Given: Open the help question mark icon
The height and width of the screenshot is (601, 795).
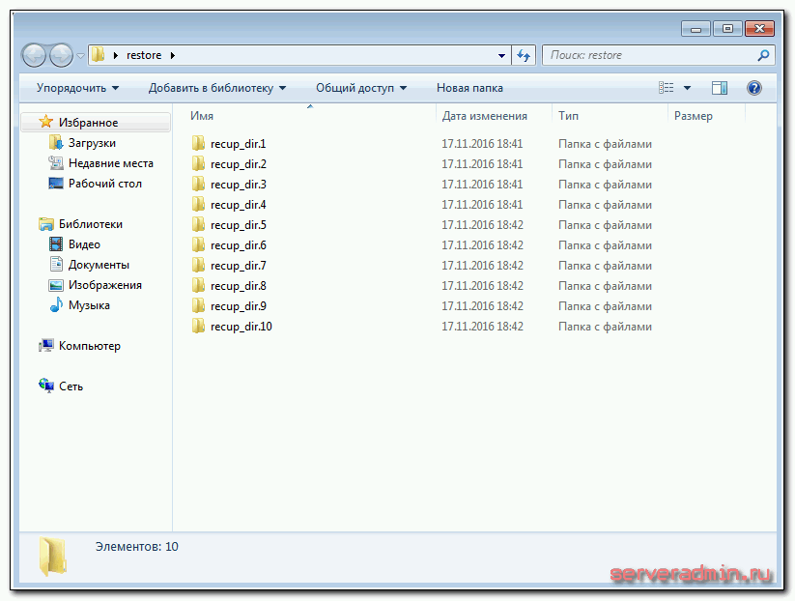Looking at the screenshot, I should [754, 88].
